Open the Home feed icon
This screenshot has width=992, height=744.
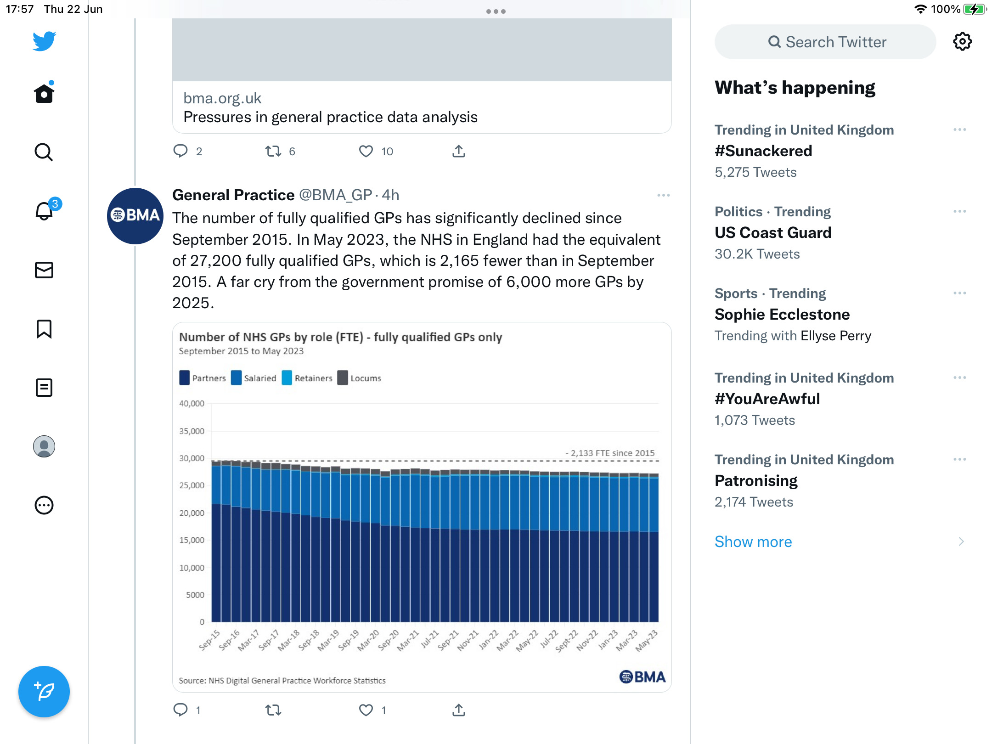point(44,93)
